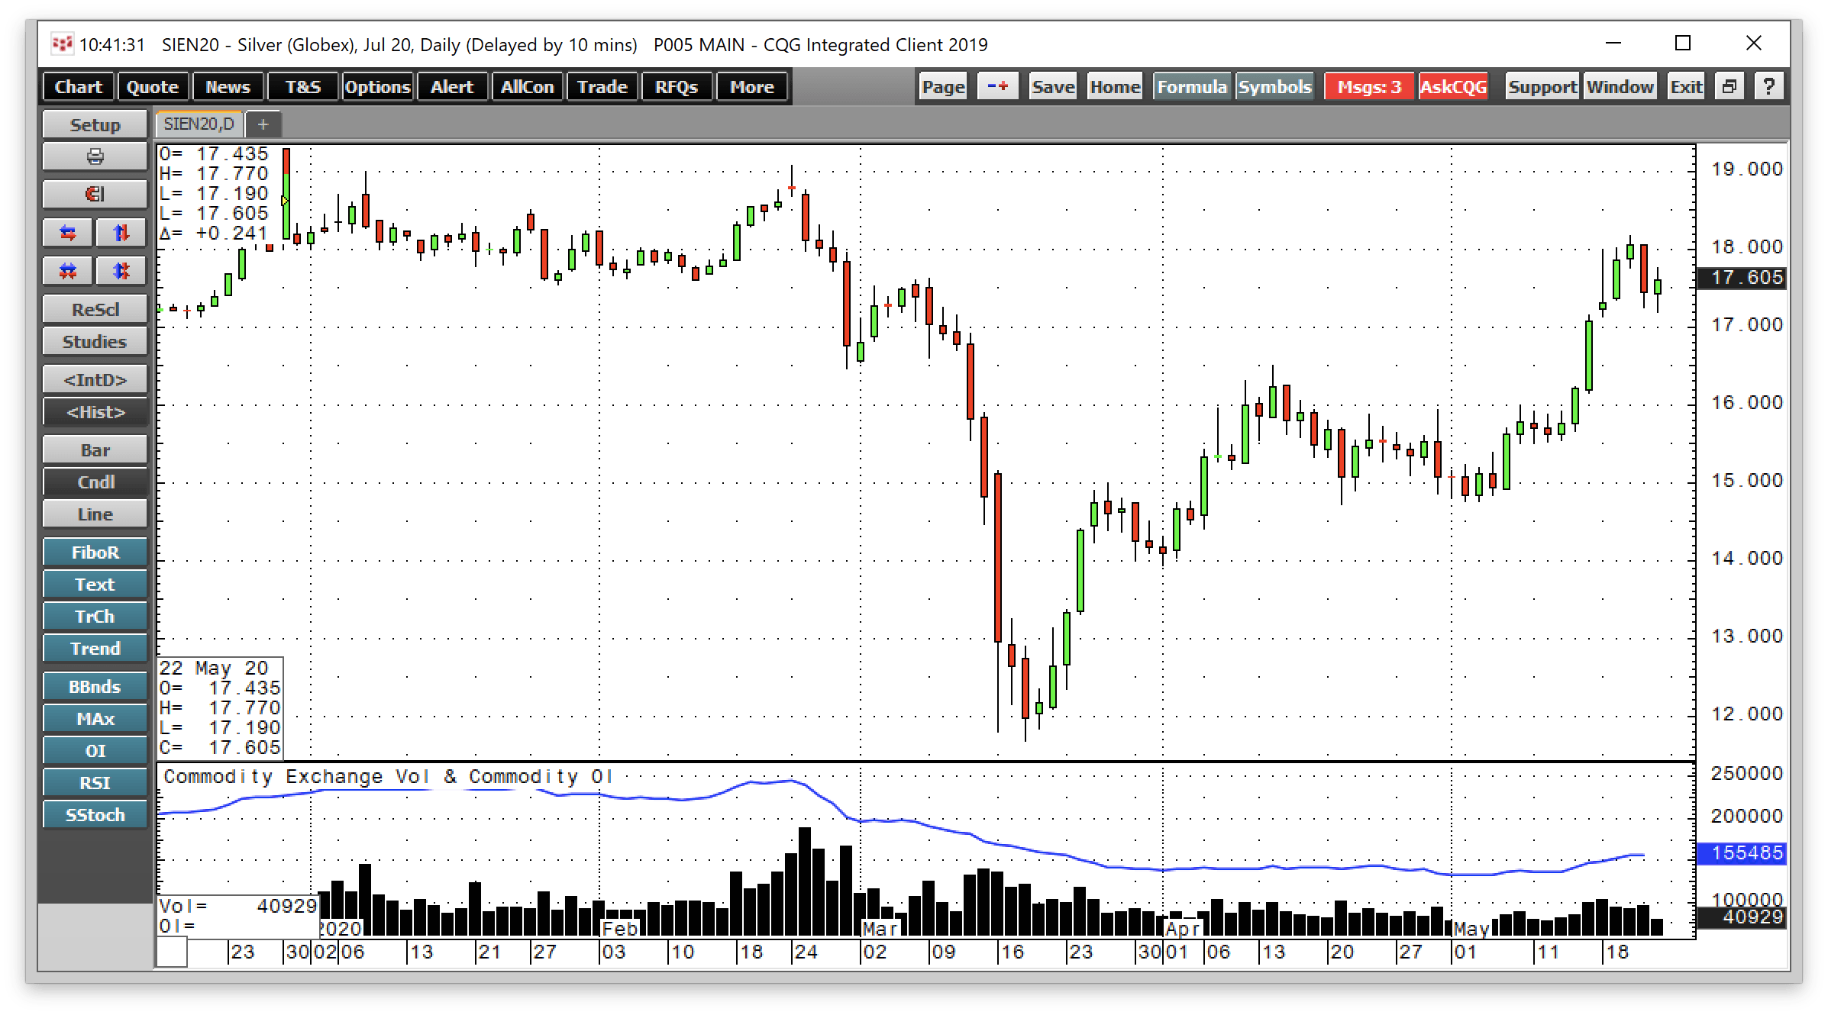Screen dimensions: 1828x1015
Task: Open the Setup options
Action: [95, 124]
